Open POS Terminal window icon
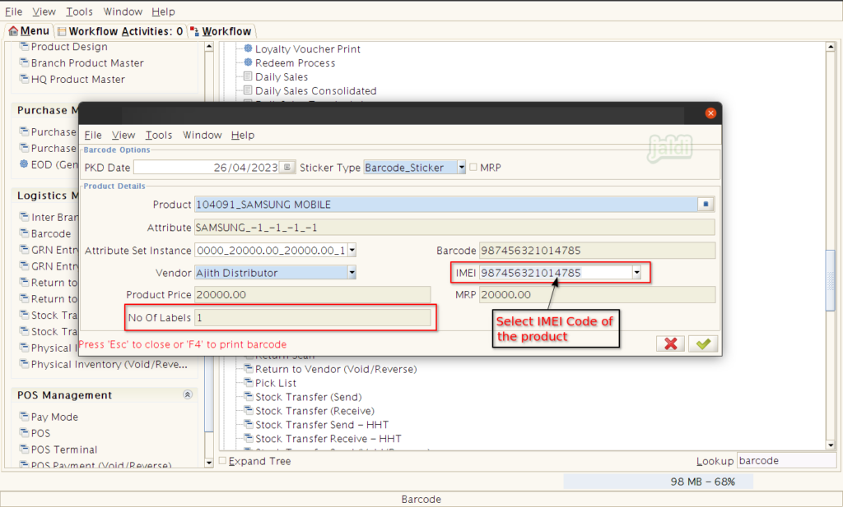 point(24,449)
